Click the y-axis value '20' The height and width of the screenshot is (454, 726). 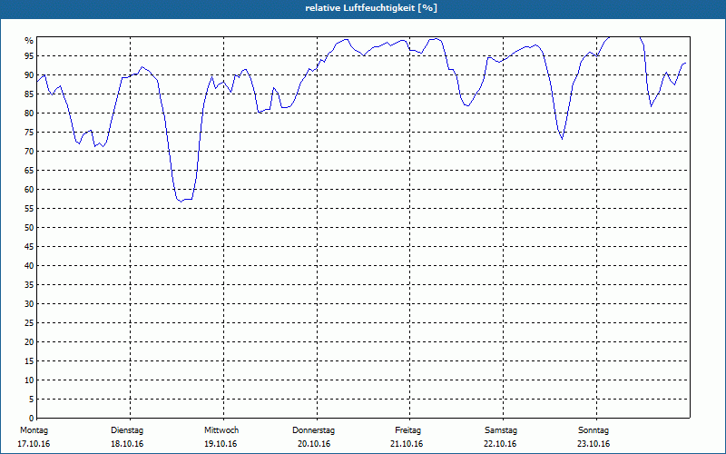click(29, 342)
